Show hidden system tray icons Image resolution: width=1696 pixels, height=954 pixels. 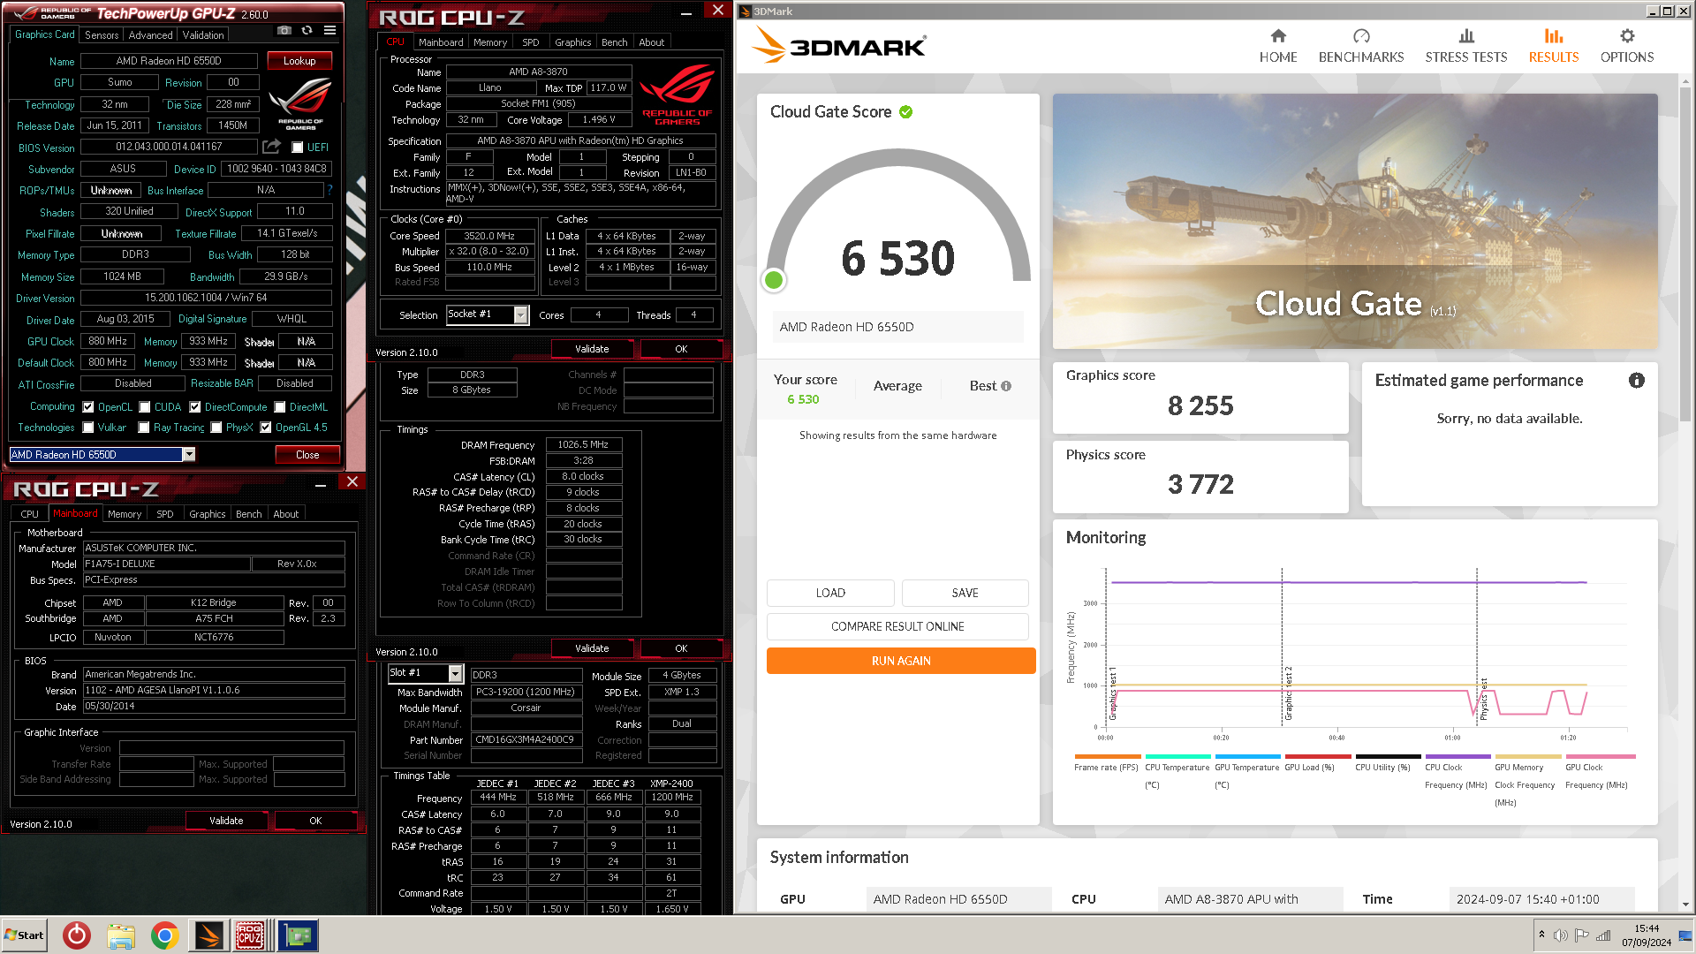1541,935
